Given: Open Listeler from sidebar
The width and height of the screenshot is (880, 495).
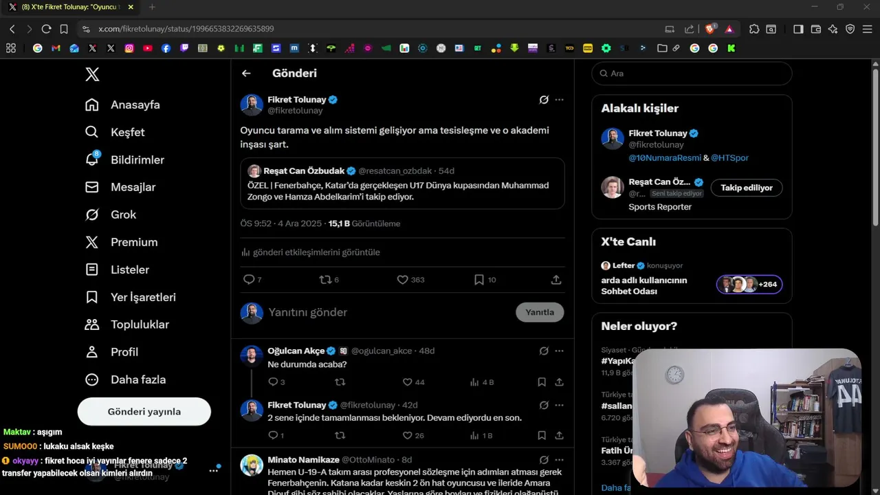Looking at the screenshot, I should (117, 269).
